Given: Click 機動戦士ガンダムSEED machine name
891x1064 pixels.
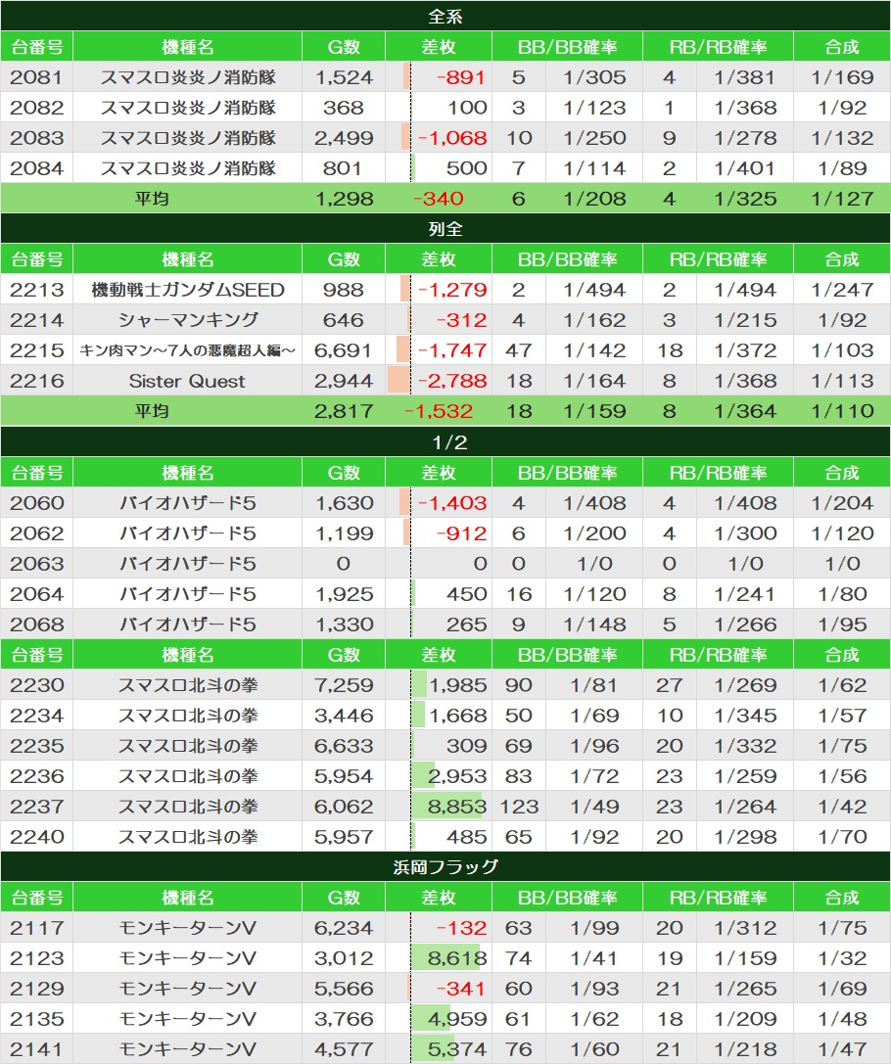Looking at the screenshot, I should click(188, 290).
